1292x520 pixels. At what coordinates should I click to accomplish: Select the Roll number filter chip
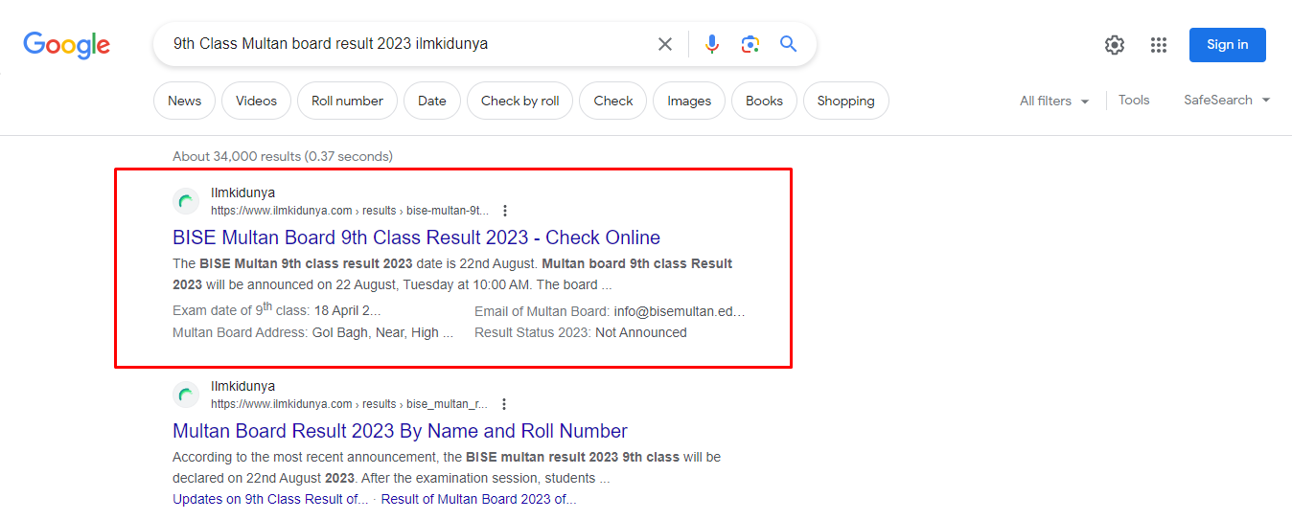[347, 101]
